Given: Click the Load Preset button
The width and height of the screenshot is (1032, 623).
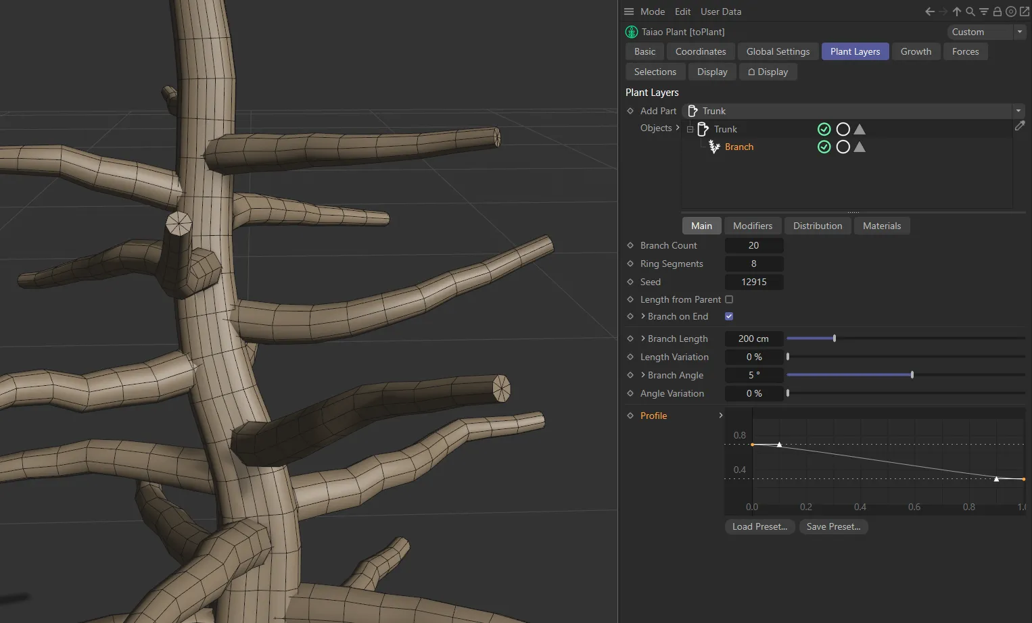Looking at the screenshot, I should coord(759,526).
